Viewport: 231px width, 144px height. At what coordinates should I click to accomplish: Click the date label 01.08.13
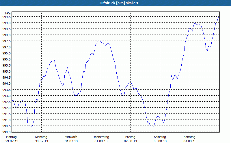point(101,141)
